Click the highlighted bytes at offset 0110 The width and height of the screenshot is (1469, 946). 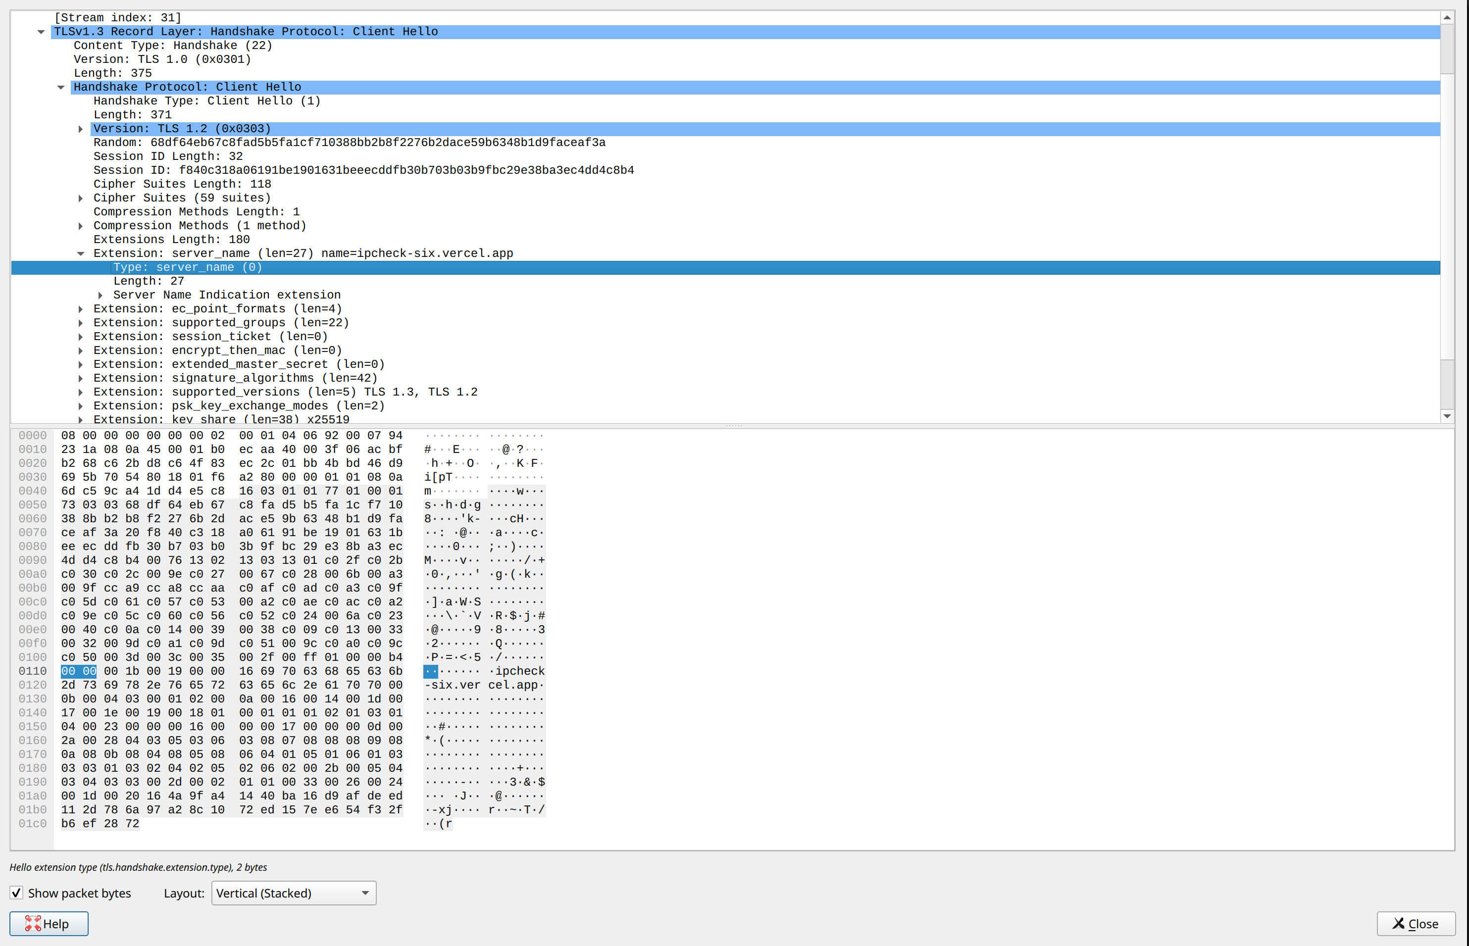[78, 671]
